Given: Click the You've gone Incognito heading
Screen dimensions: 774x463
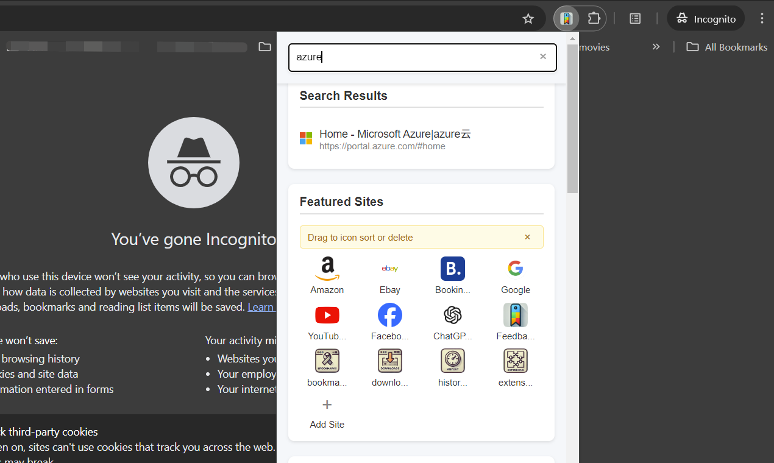Looking at the screenshot, I should 194,239.
